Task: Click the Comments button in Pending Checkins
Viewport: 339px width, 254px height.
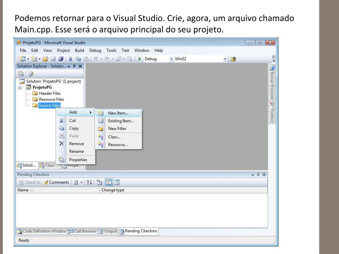Action: pyautogui.click(x=56, y=182)
